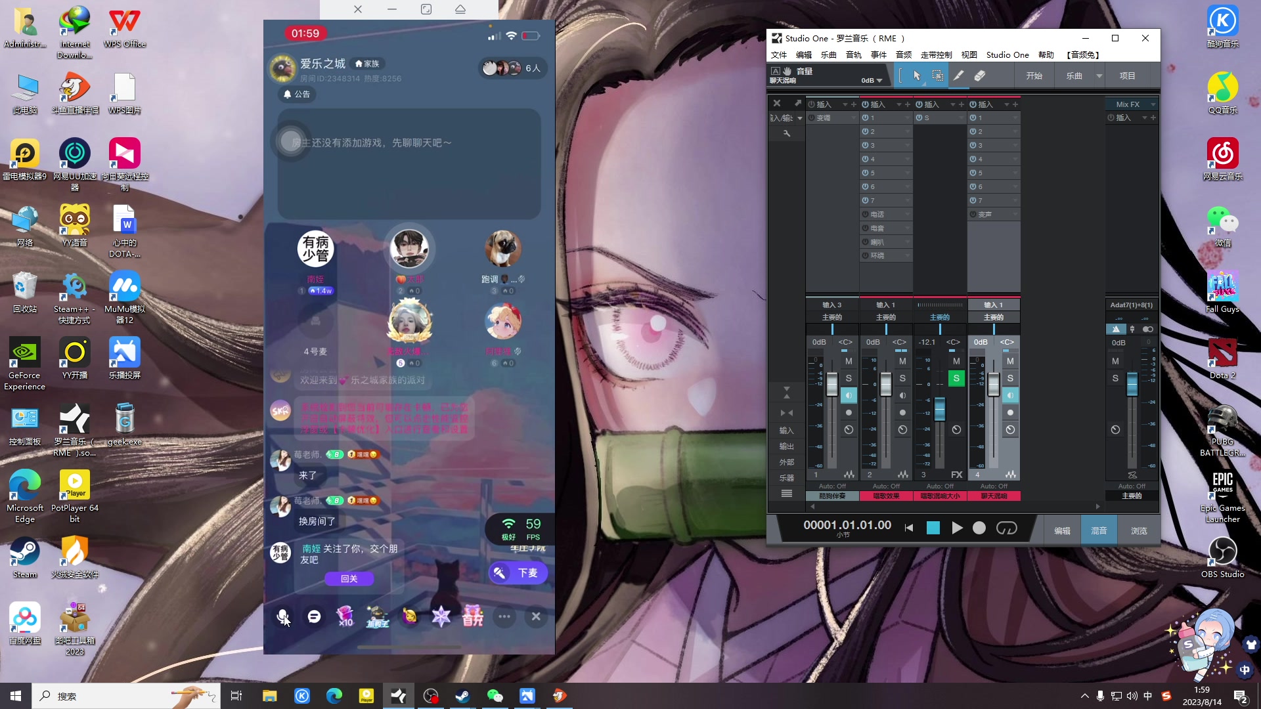
Task: Click mixer horizontal scrollbar right arrow
Action: 1098,506
